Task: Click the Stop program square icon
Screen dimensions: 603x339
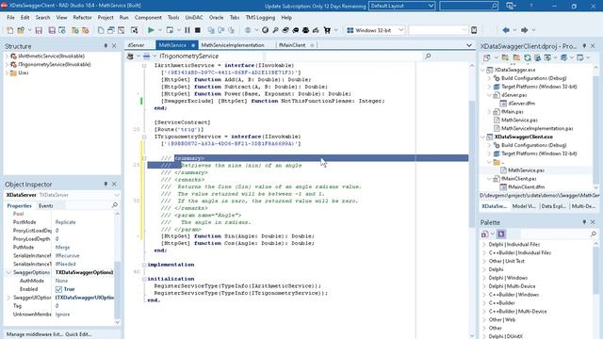Action: pyautogui.click(x=198, y=30)
